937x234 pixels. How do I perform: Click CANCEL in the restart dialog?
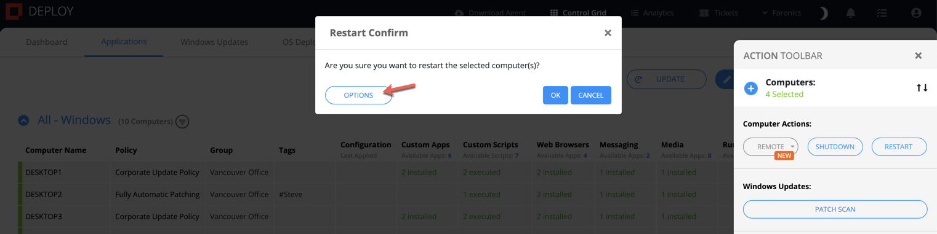[x=590, y=95]
